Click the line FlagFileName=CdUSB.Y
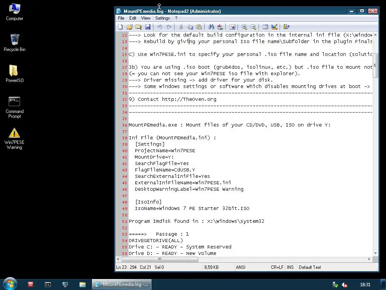This screenshot has width=386, height=290. click(165, 170)
